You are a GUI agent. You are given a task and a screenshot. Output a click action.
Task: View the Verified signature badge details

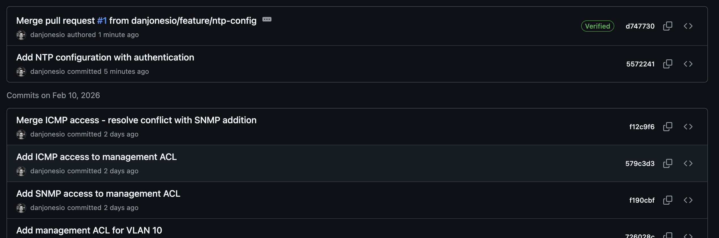coord(597,26)
